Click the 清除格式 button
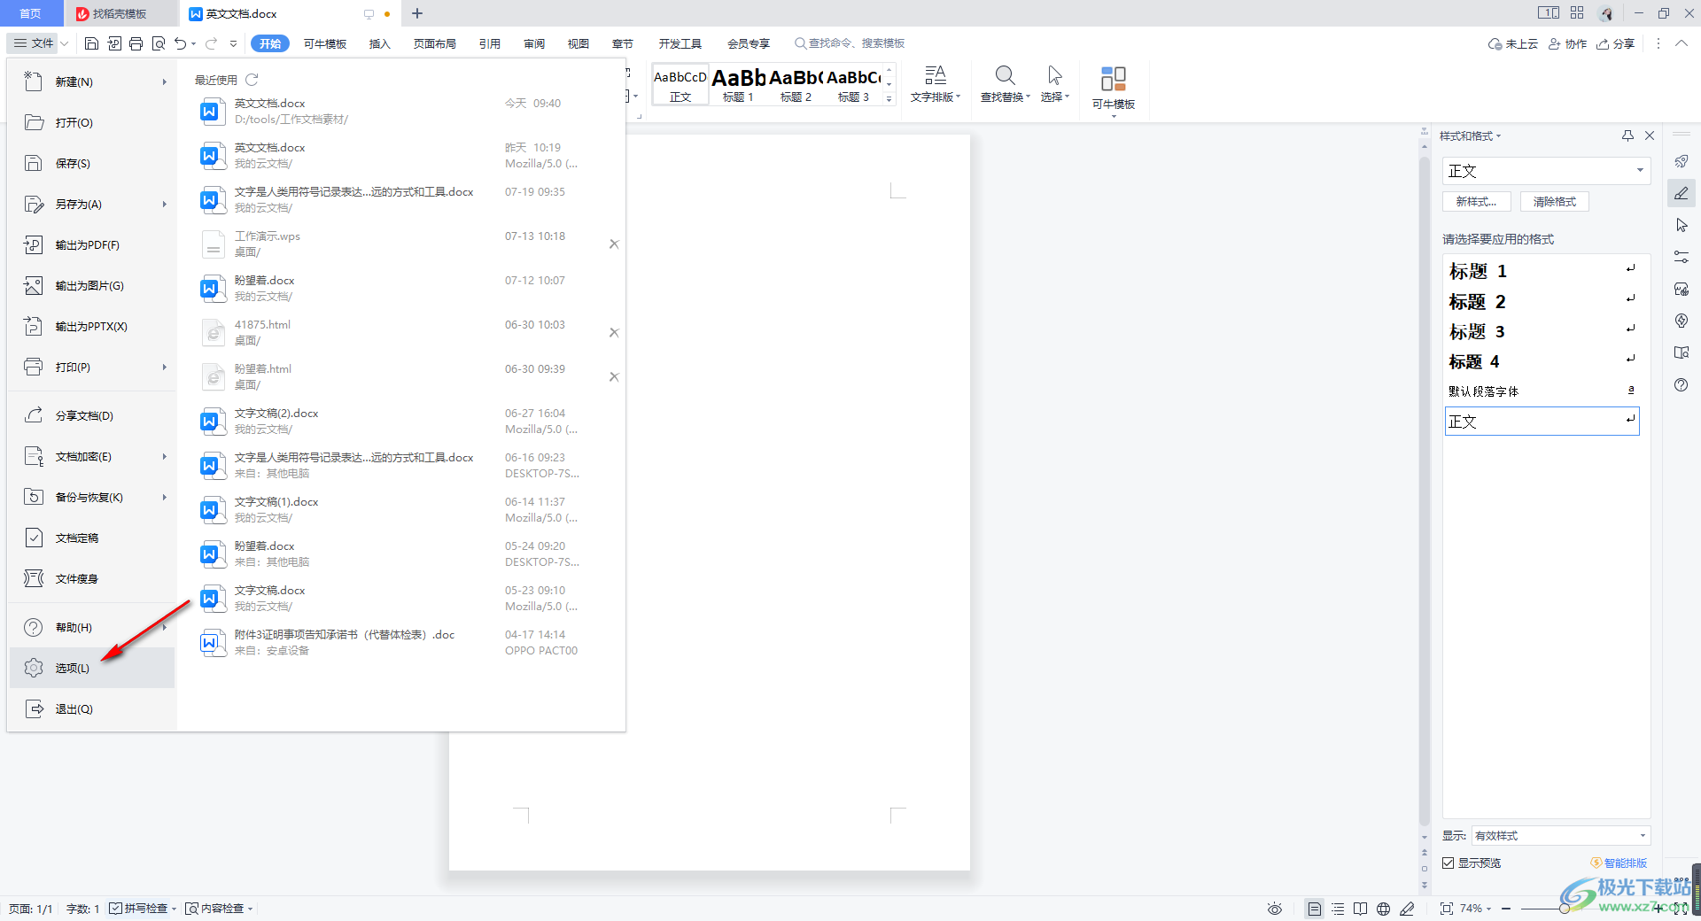 click(x=1555, y=201)
